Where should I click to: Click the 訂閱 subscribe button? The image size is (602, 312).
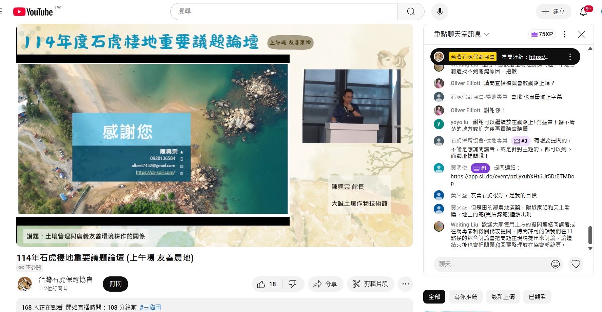[x=115, y=284]
